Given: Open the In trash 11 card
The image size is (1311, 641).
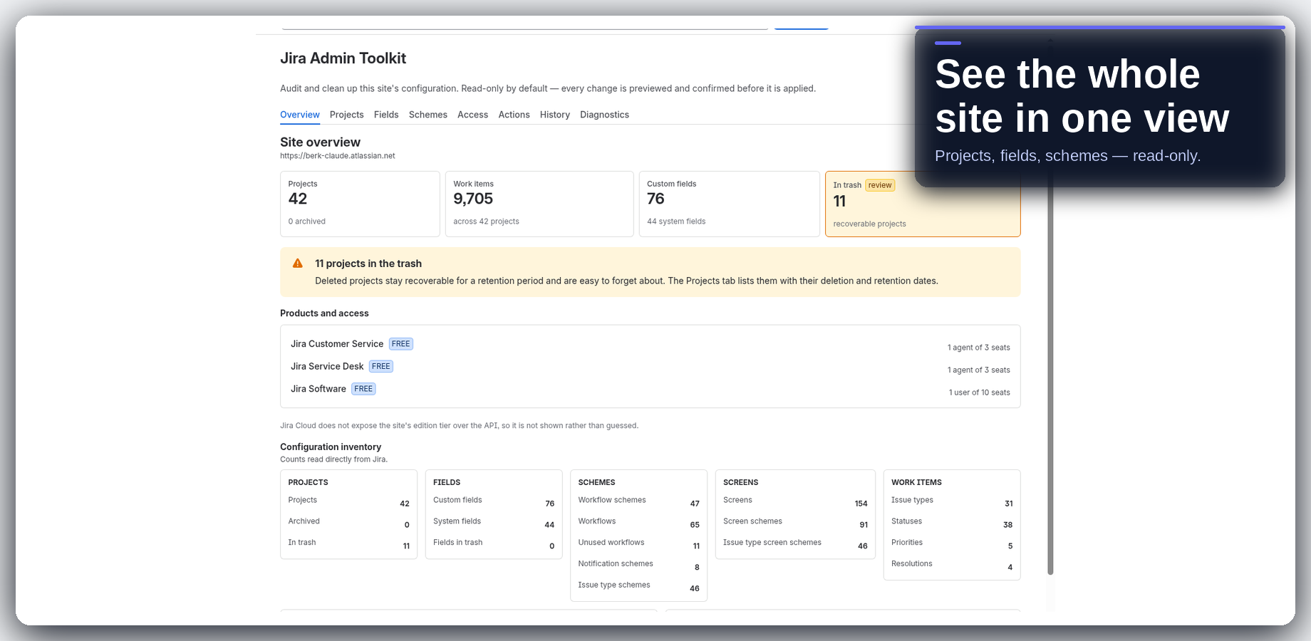Looking at the screenshot, I should click(923, 204).
